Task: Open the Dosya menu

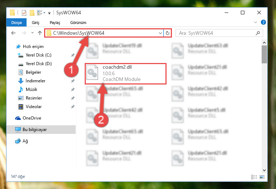Action: (x=17, y=23)
